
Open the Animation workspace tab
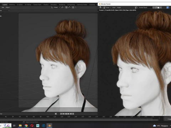[53, 5]
